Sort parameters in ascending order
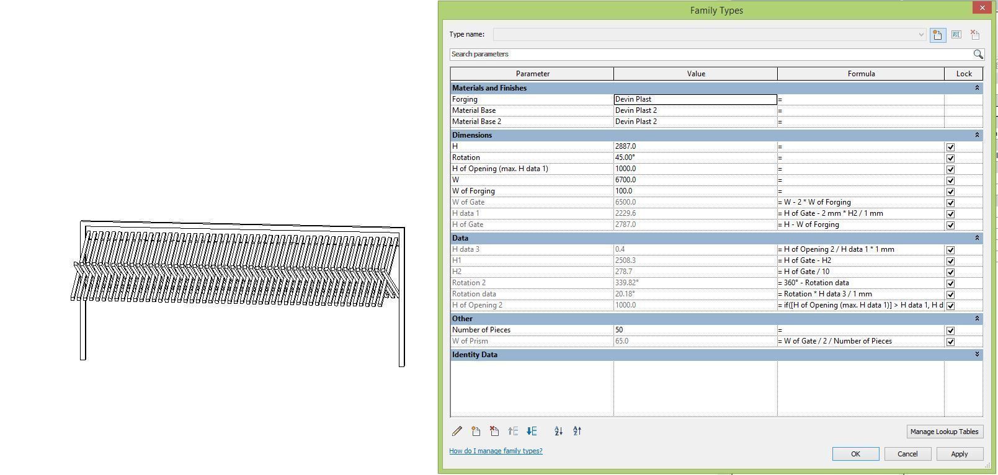Image resolution: width=998 pixels, height=475 pixels. tap(558, 431)
